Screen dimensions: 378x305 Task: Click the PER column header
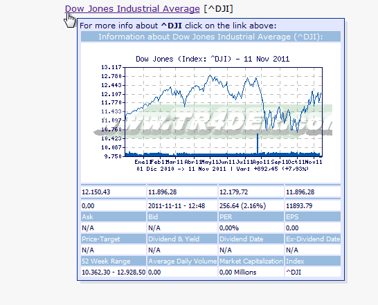pyautogui.click(x=251, y=217)
